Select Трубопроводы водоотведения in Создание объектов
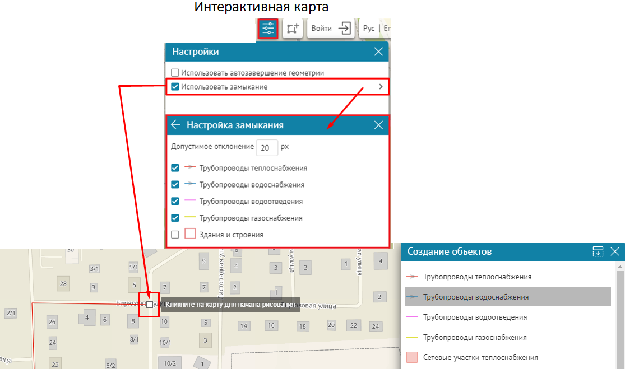The image size is (625, 369). 475,317
